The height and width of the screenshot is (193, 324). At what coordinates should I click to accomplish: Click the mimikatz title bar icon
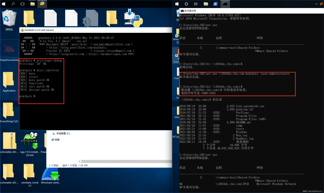[x=22, y=30]
